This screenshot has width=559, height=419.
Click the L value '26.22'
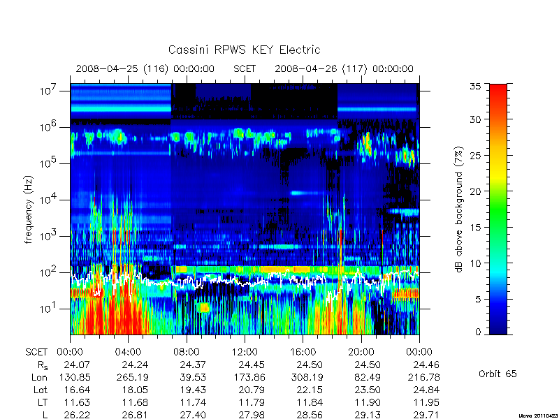tap(77, 415)
